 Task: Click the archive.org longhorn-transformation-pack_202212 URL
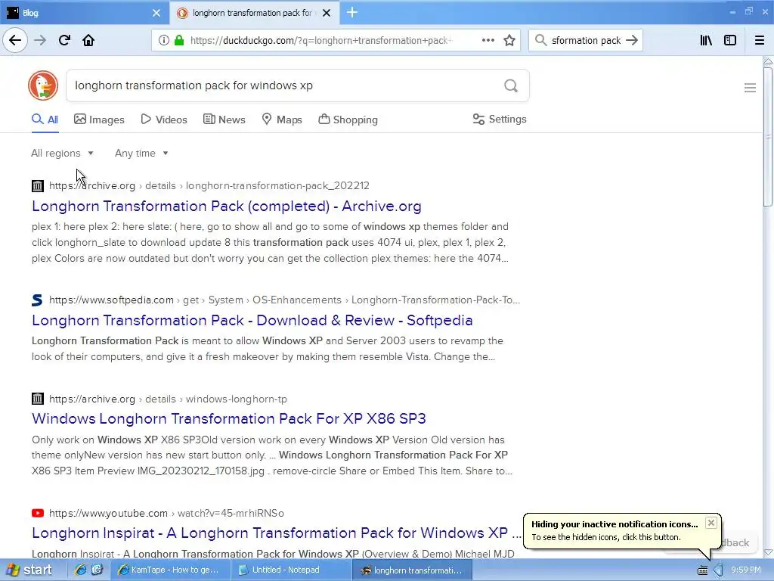click(209, 186)
